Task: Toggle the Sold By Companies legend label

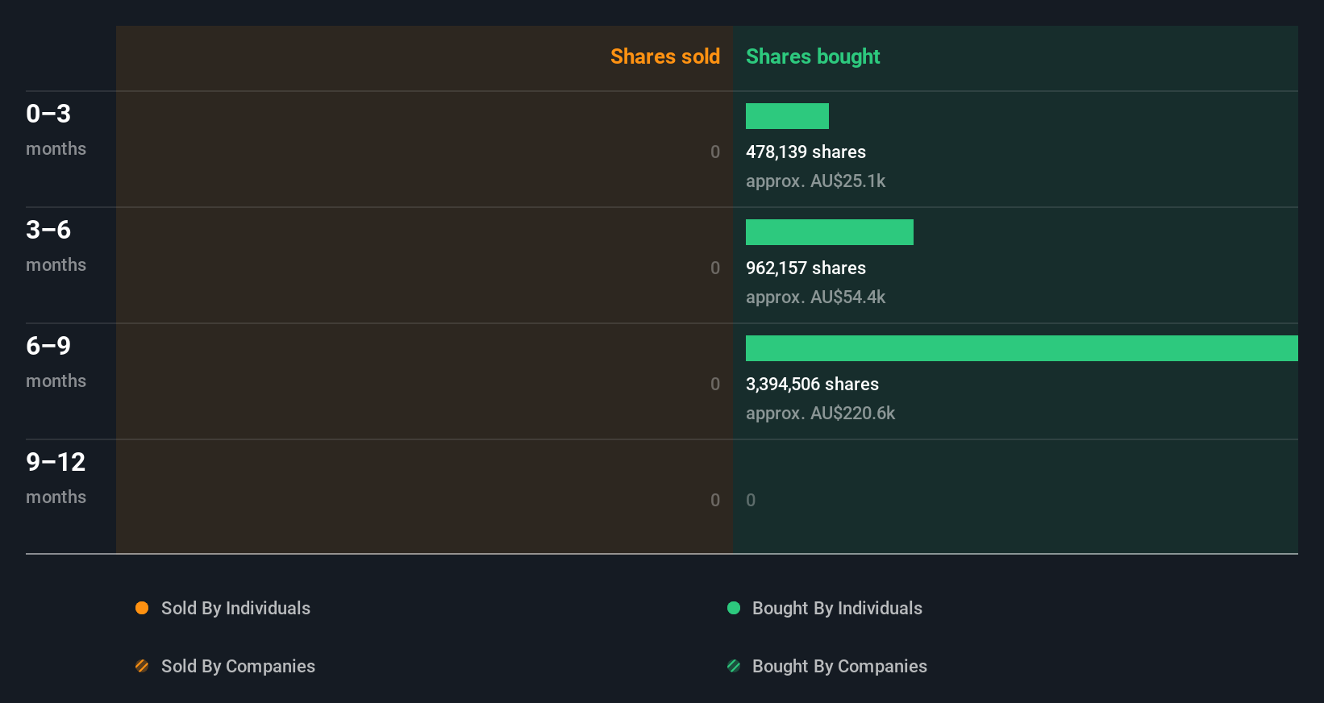Action: [238, 666]
